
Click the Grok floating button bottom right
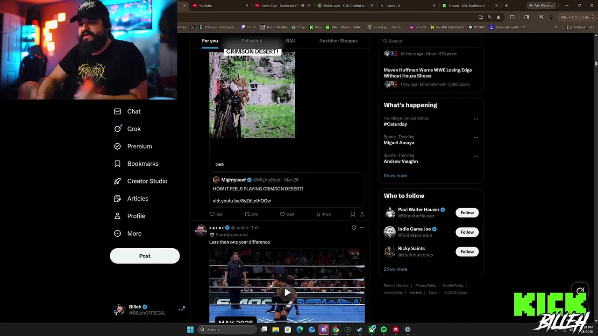(x=580, y=291)
